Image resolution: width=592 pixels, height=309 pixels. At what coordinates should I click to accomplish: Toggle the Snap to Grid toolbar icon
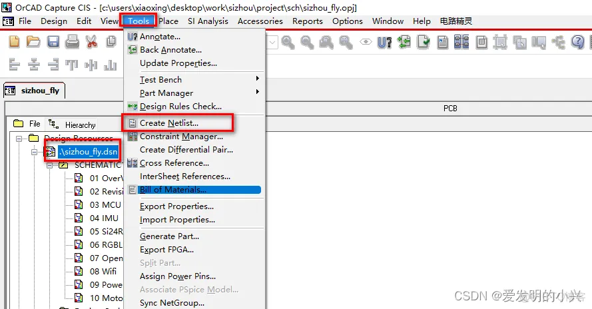click(500, 42)
